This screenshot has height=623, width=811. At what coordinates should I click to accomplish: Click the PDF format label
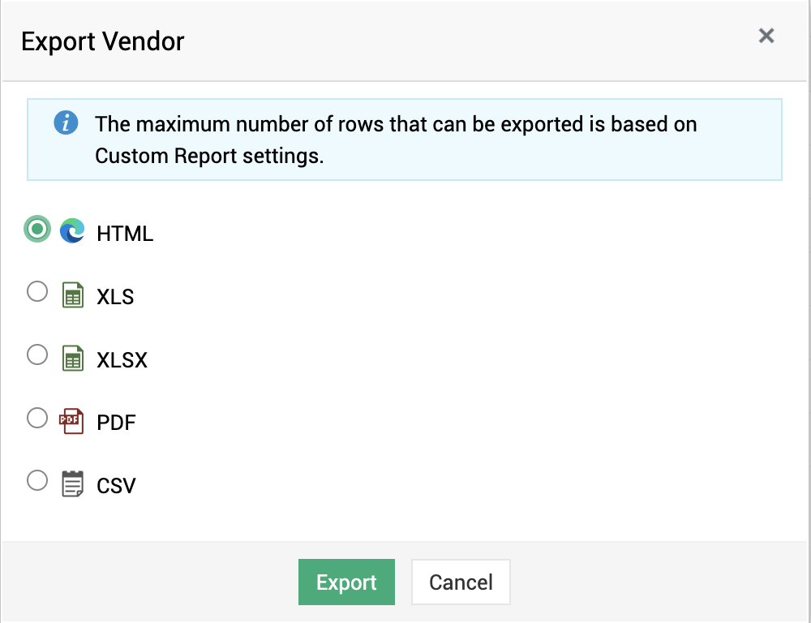click(x=116, y=423)
